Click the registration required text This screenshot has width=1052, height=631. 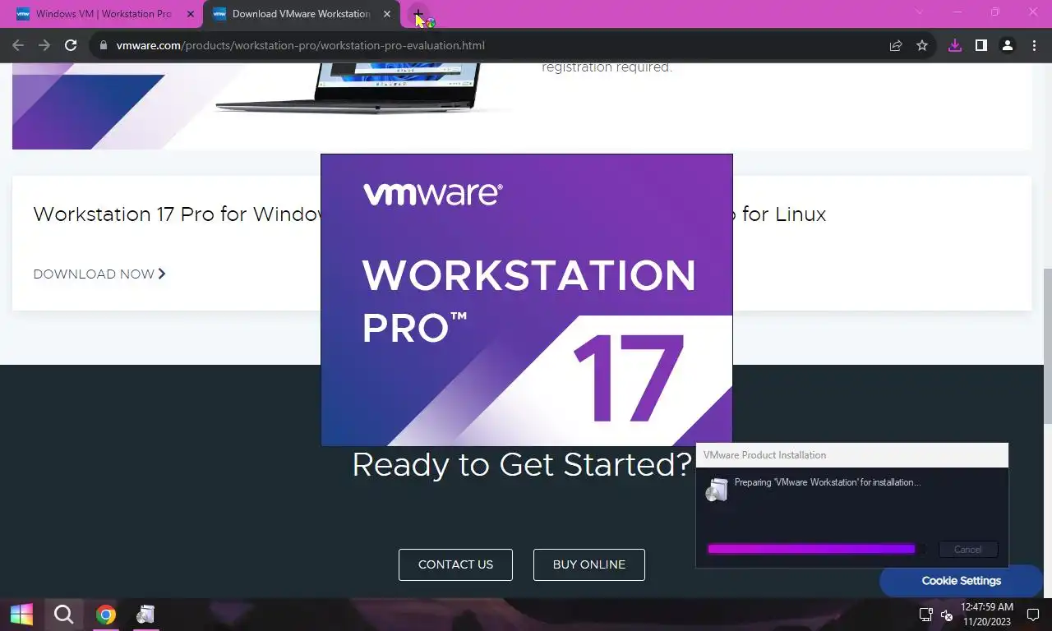click(607, 67)
